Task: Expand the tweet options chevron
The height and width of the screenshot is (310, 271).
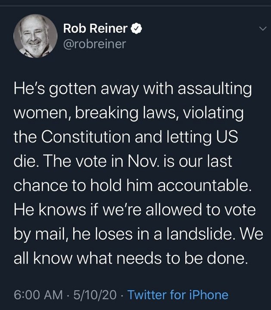Action: [263, 29]
